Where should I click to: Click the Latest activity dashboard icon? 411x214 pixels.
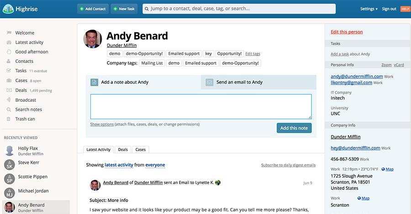(9, 42)
